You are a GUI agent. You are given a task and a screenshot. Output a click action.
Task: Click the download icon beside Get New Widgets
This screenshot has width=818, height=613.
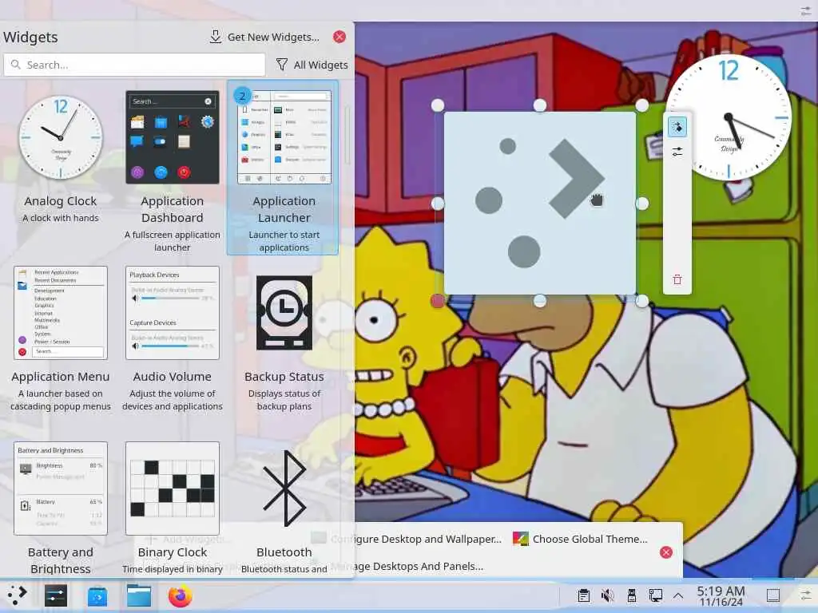point(216,37)
